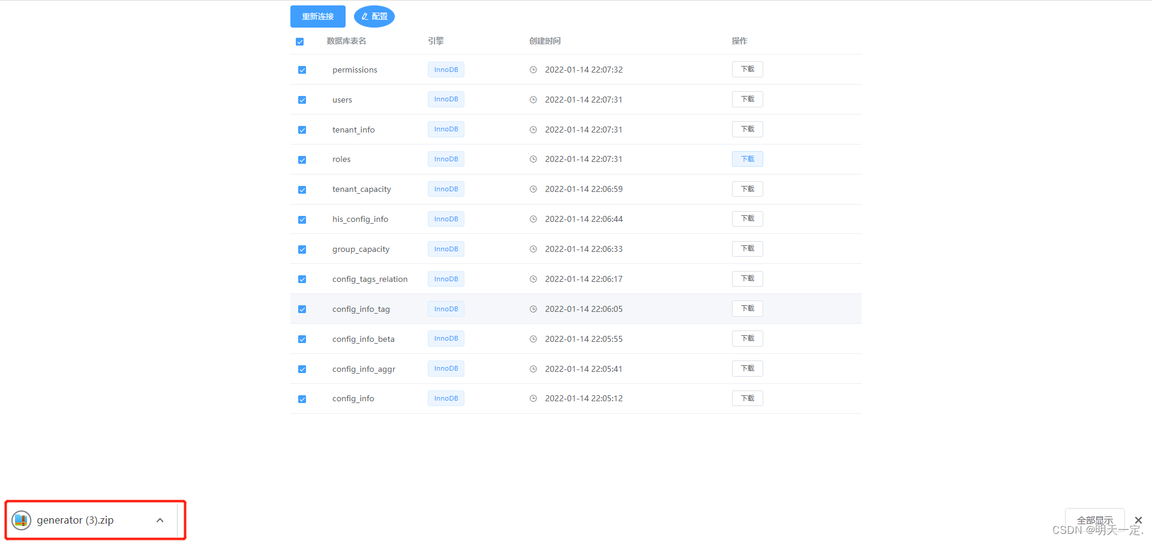The image size is (1152, 541).
Task: Click the 创建时间 column header
Action: [x=545, y=41]
